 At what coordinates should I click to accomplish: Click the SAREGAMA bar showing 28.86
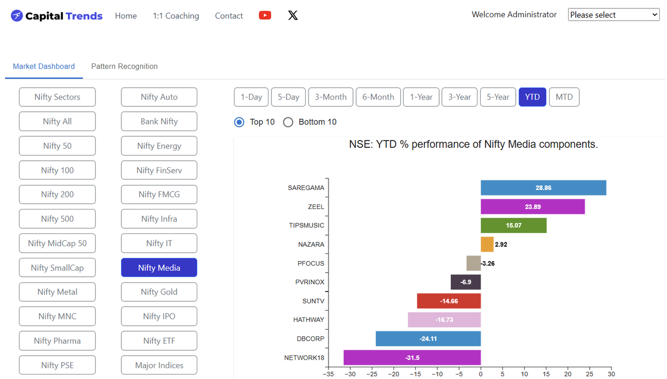click(x=544, y=188)
